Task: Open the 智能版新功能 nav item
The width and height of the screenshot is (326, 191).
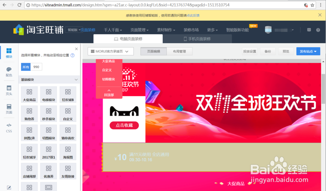Action: click(237, 30)
